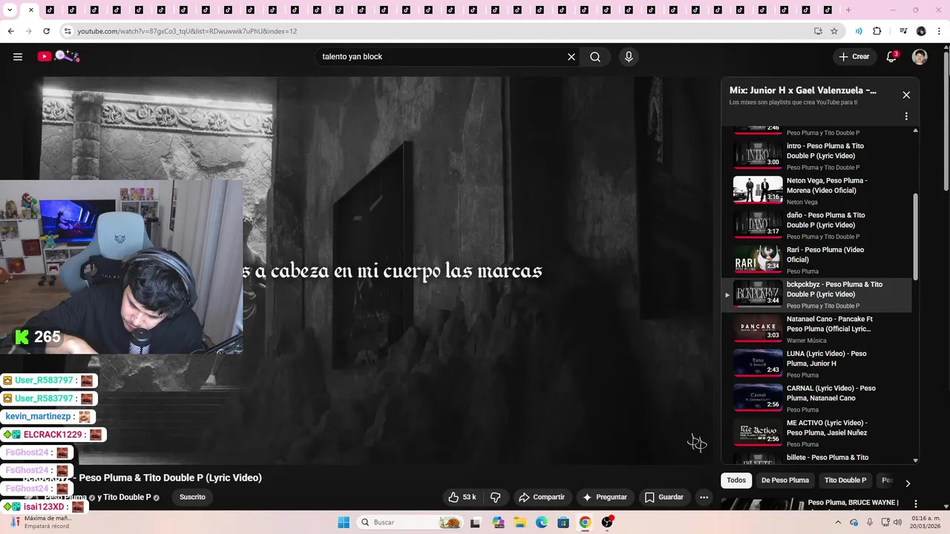Click the browser address bar URL
The height and width of the screenshot is (534, 950).
[x=187, y=31]
